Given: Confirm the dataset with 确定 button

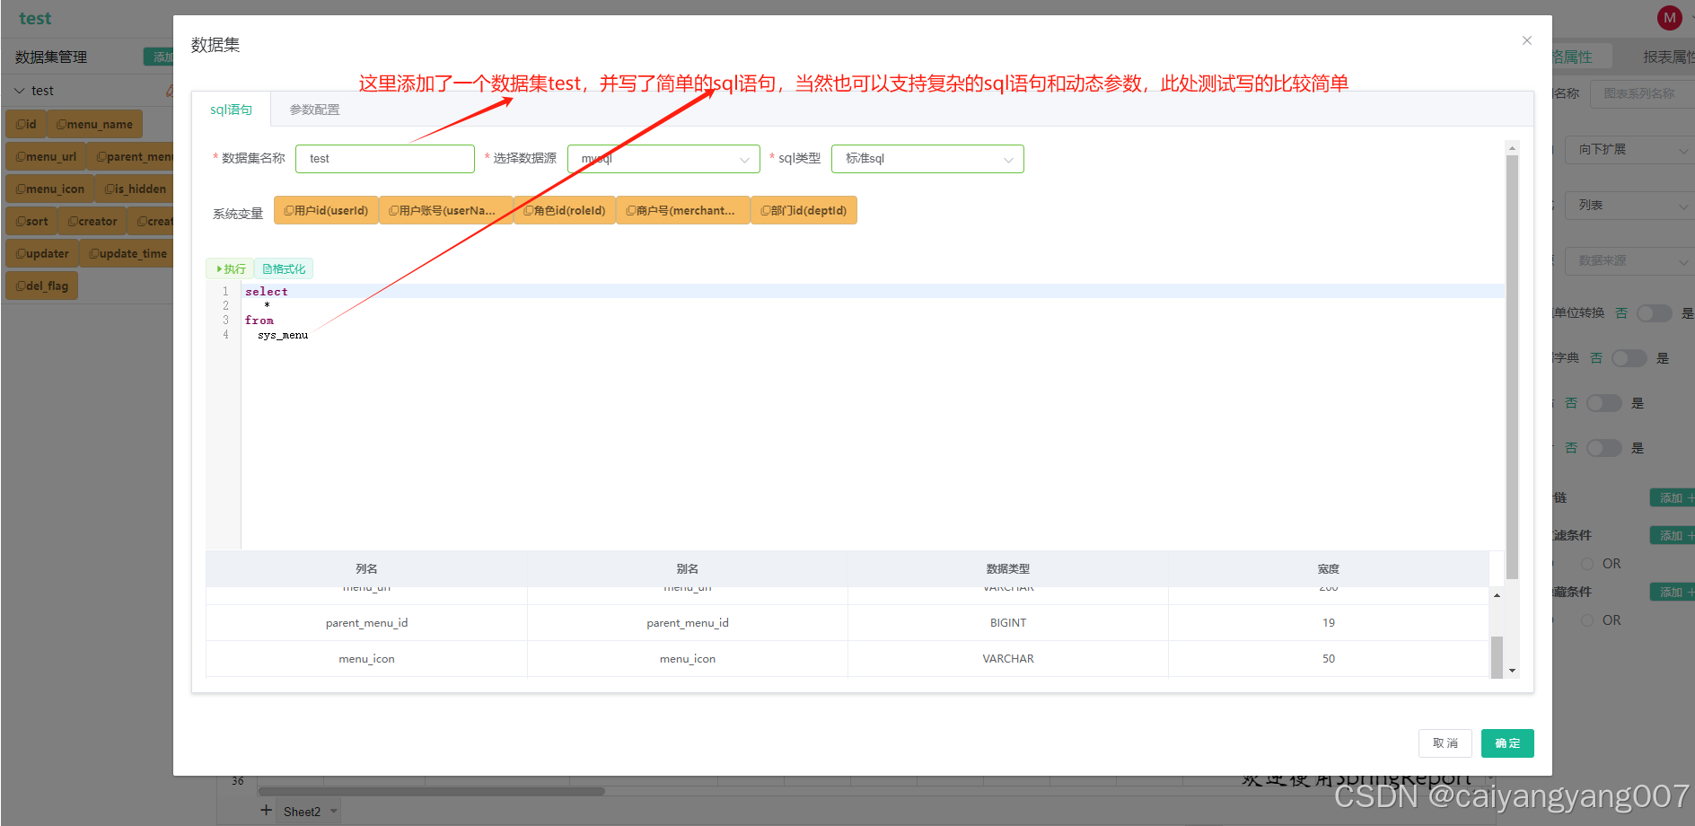Looking at the screenshot, I should pos(1506,743).
